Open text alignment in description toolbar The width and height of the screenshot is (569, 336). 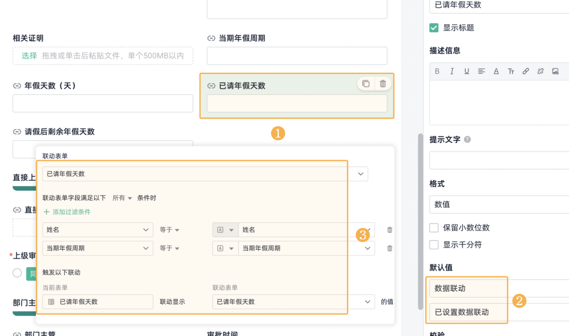[x=481, y=71]
